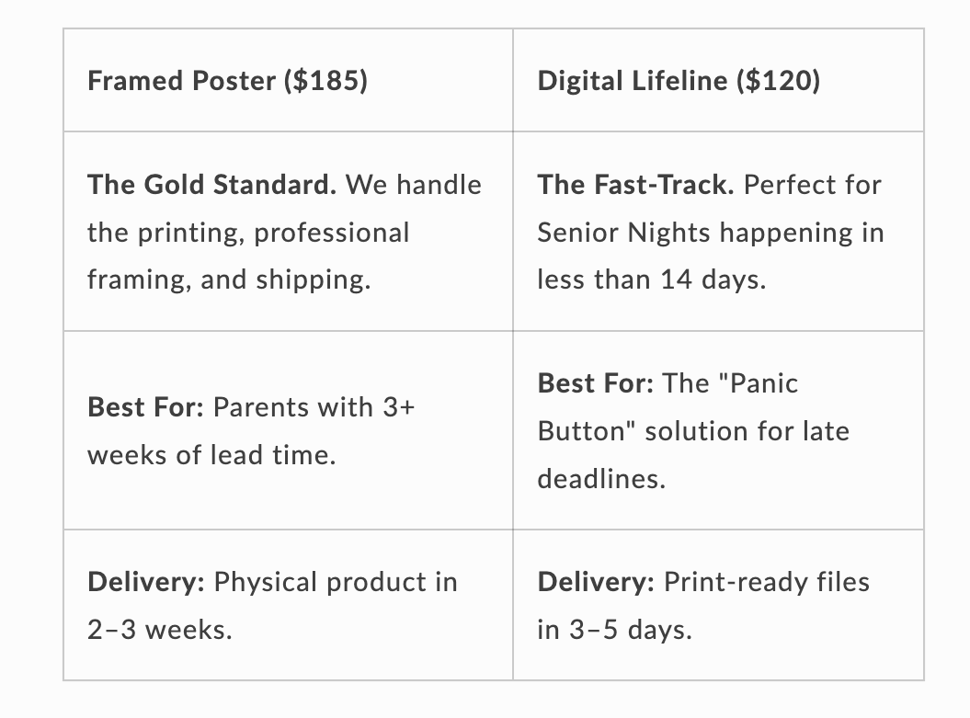
Task: Click the 'less than 14 days.' text
Action: click(651, 279)
